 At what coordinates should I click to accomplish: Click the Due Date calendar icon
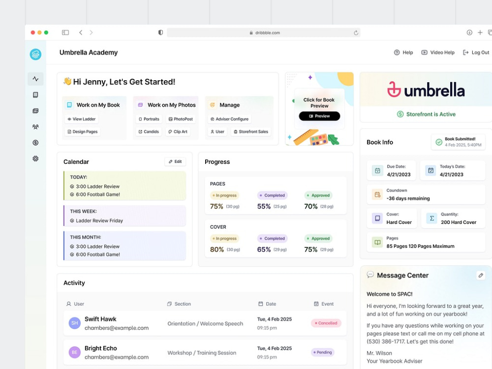coord(377,170)
